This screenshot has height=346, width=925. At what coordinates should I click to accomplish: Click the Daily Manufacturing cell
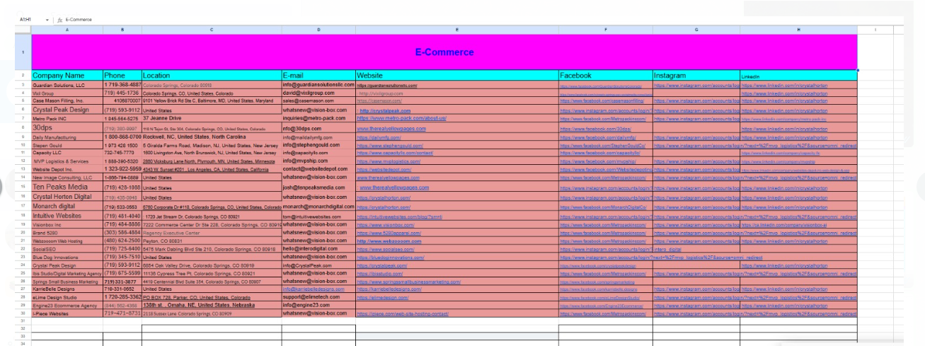point(67,136)
